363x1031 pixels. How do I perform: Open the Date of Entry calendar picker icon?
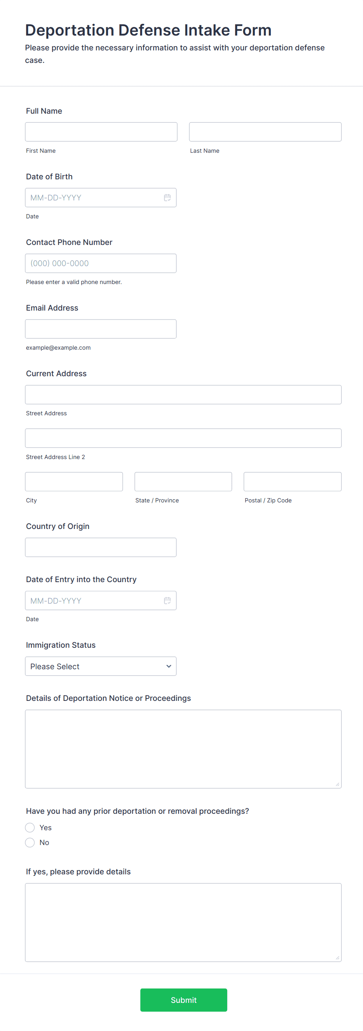[x=167, y=600]
